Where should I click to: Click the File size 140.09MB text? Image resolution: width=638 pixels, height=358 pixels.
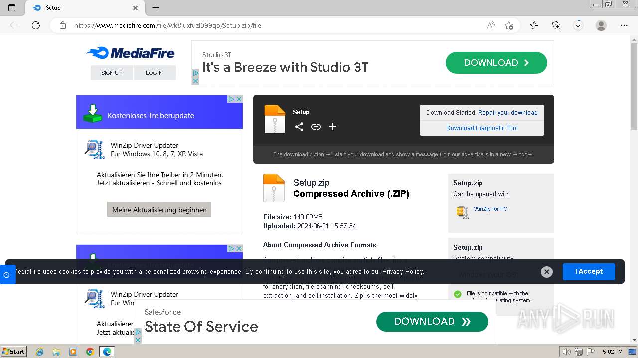pos(293,217)
